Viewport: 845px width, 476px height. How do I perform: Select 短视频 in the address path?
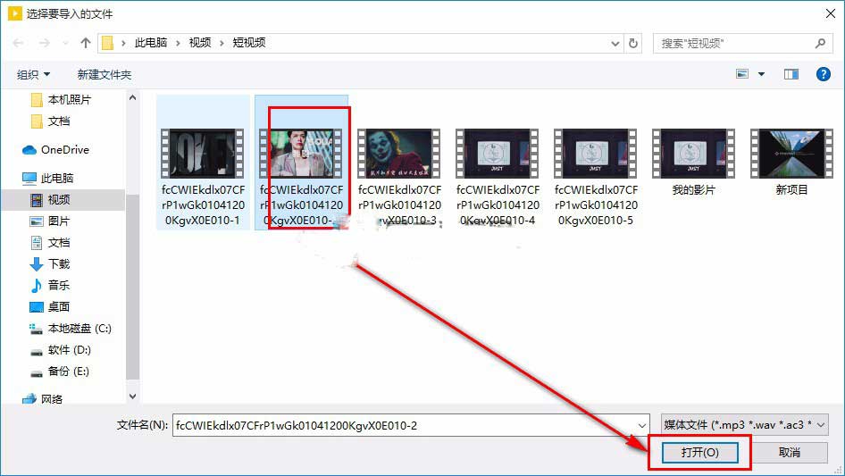249,43
